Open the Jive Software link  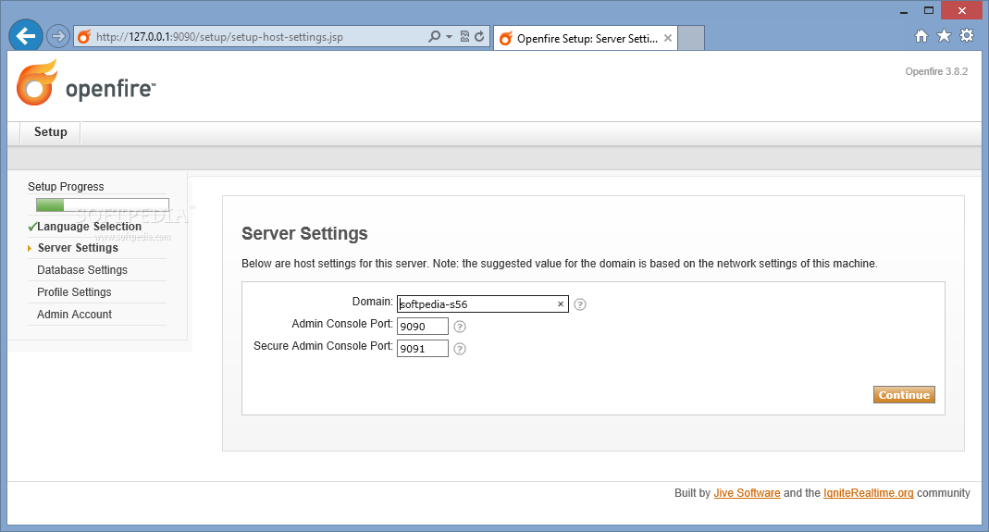(x=747, y=493)
